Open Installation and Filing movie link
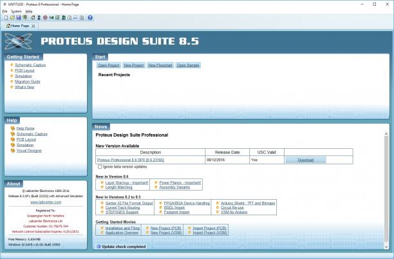The height and width of the screenshot is (259, 394). (x=122, y=228)
